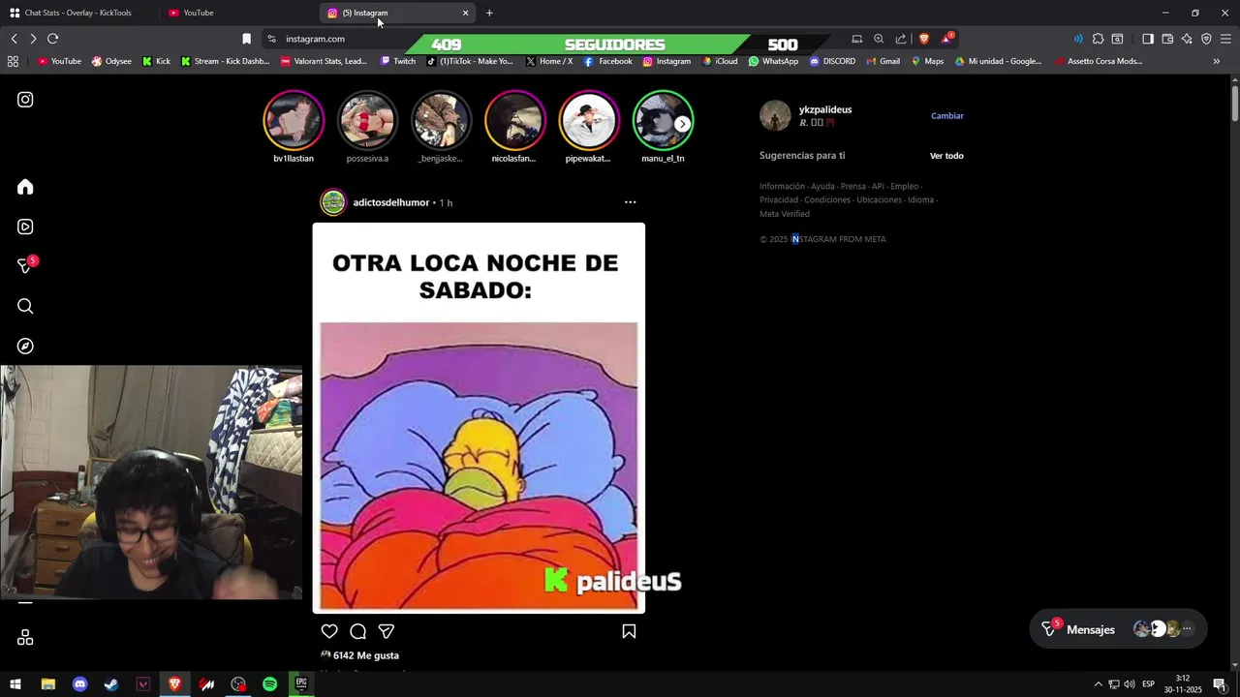
Task: Click Cambiar to switch account
Action: click(947, 115)
